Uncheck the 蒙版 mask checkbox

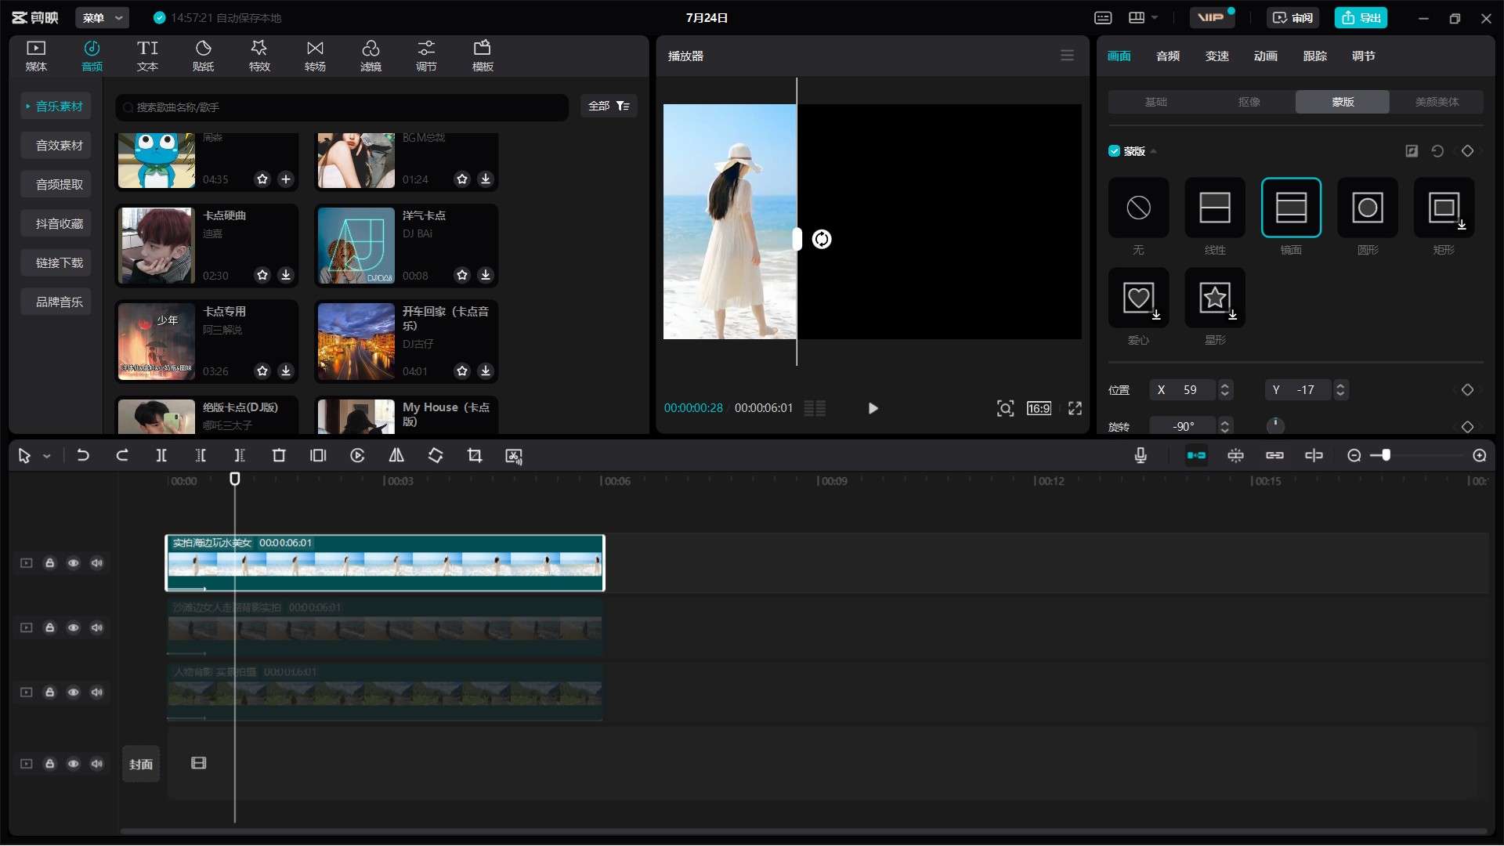[x=1114, y=151]
